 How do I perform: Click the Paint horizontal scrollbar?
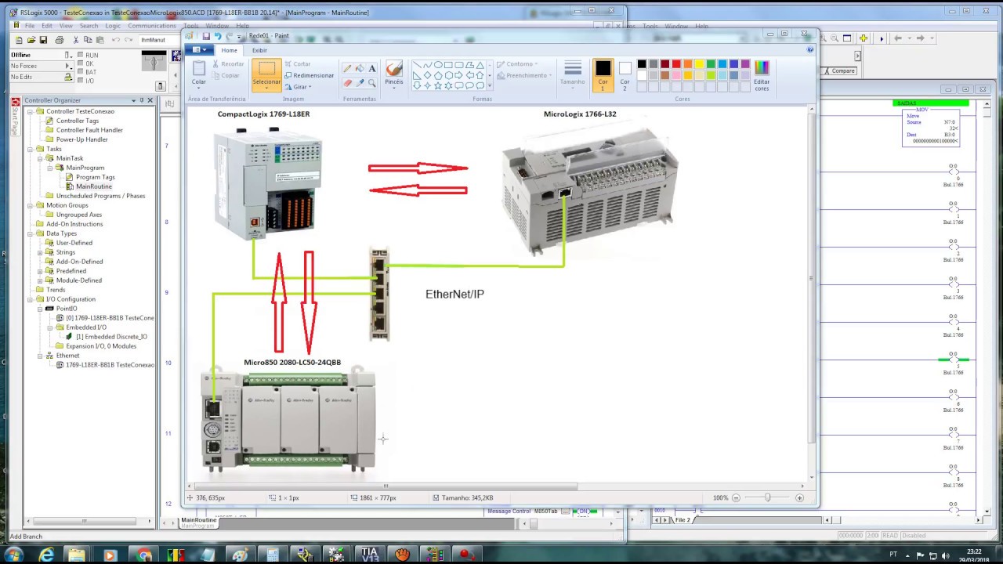click(x=384, y=486)
